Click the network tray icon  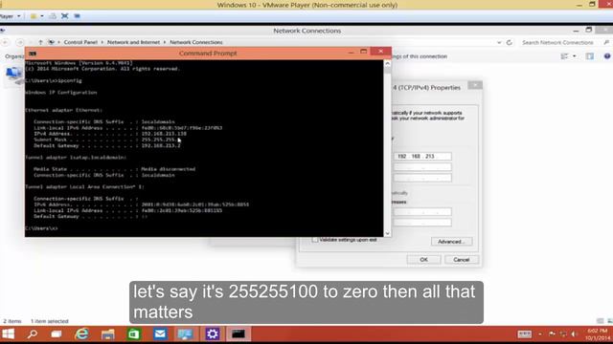563,334
